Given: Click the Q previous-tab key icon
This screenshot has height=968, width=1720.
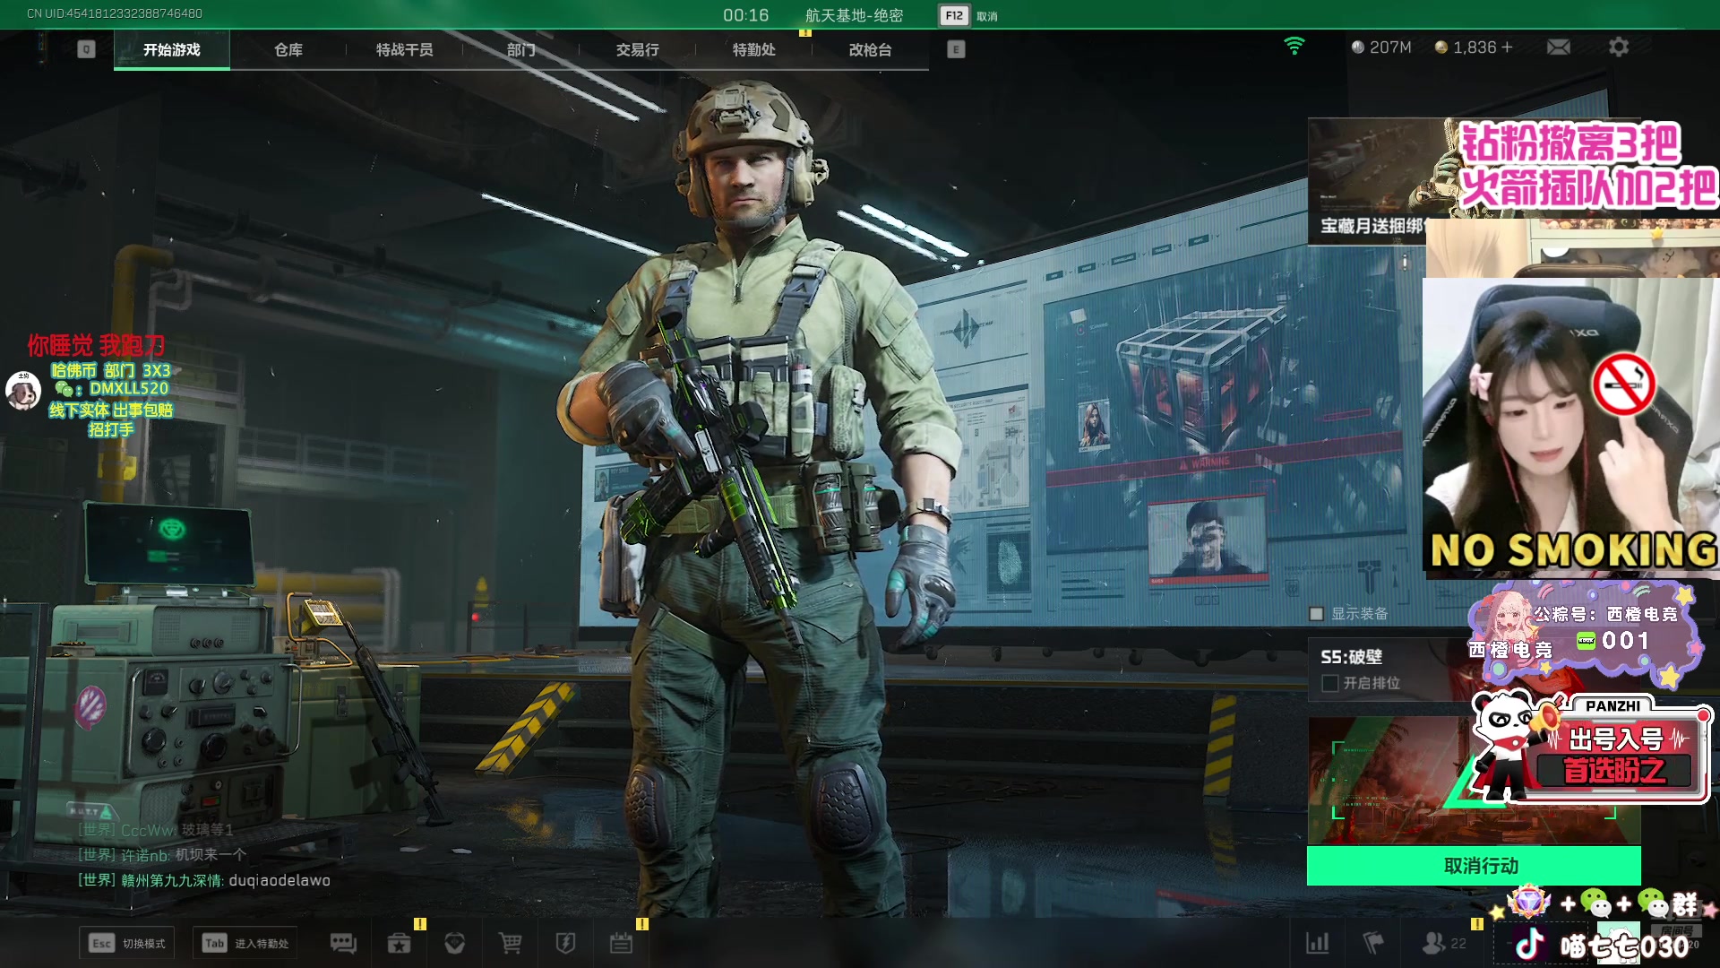Looking at the screenshot, I should pos(86,49).
